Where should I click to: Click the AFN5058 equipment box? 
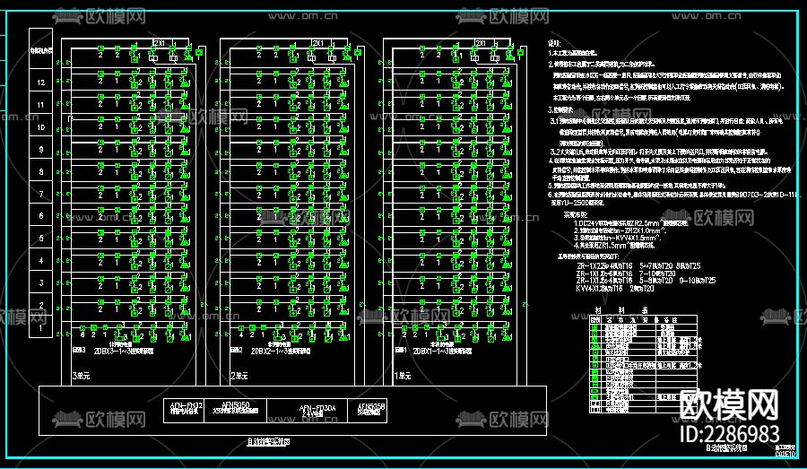coord(367,411)
